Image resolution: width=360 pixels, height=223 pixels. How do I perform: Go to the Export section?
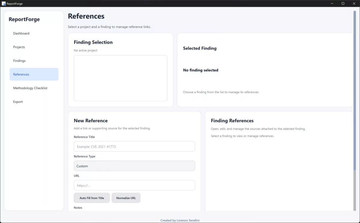(18, 101)
